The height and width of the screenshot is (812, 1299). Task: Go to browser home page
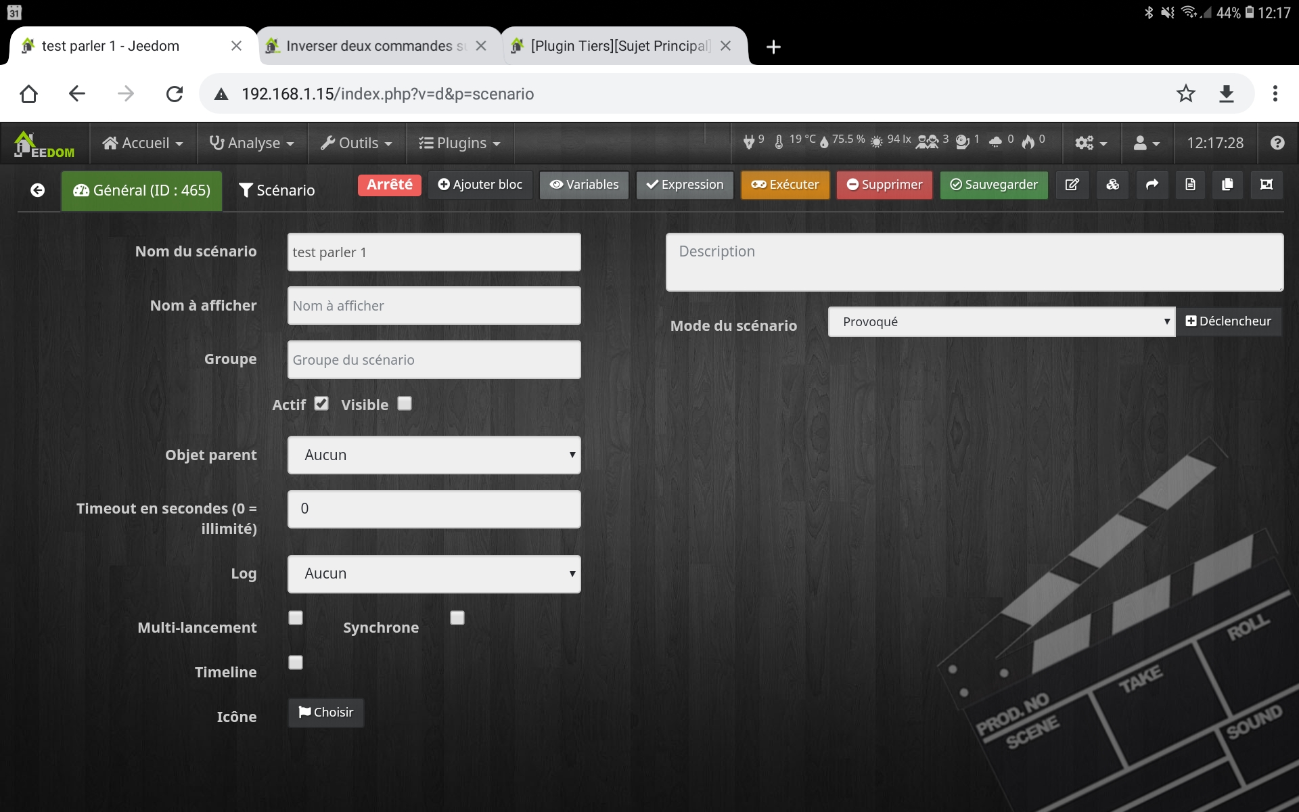pyautogui.click(x=28, y=93)
